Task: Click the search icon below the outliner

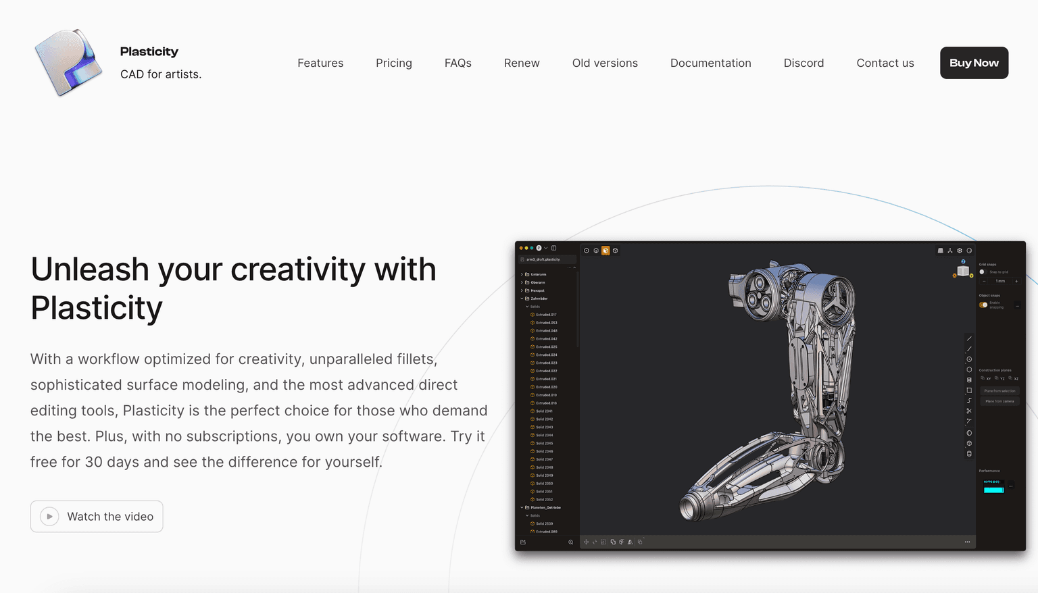Action: [x=571, y=542]
